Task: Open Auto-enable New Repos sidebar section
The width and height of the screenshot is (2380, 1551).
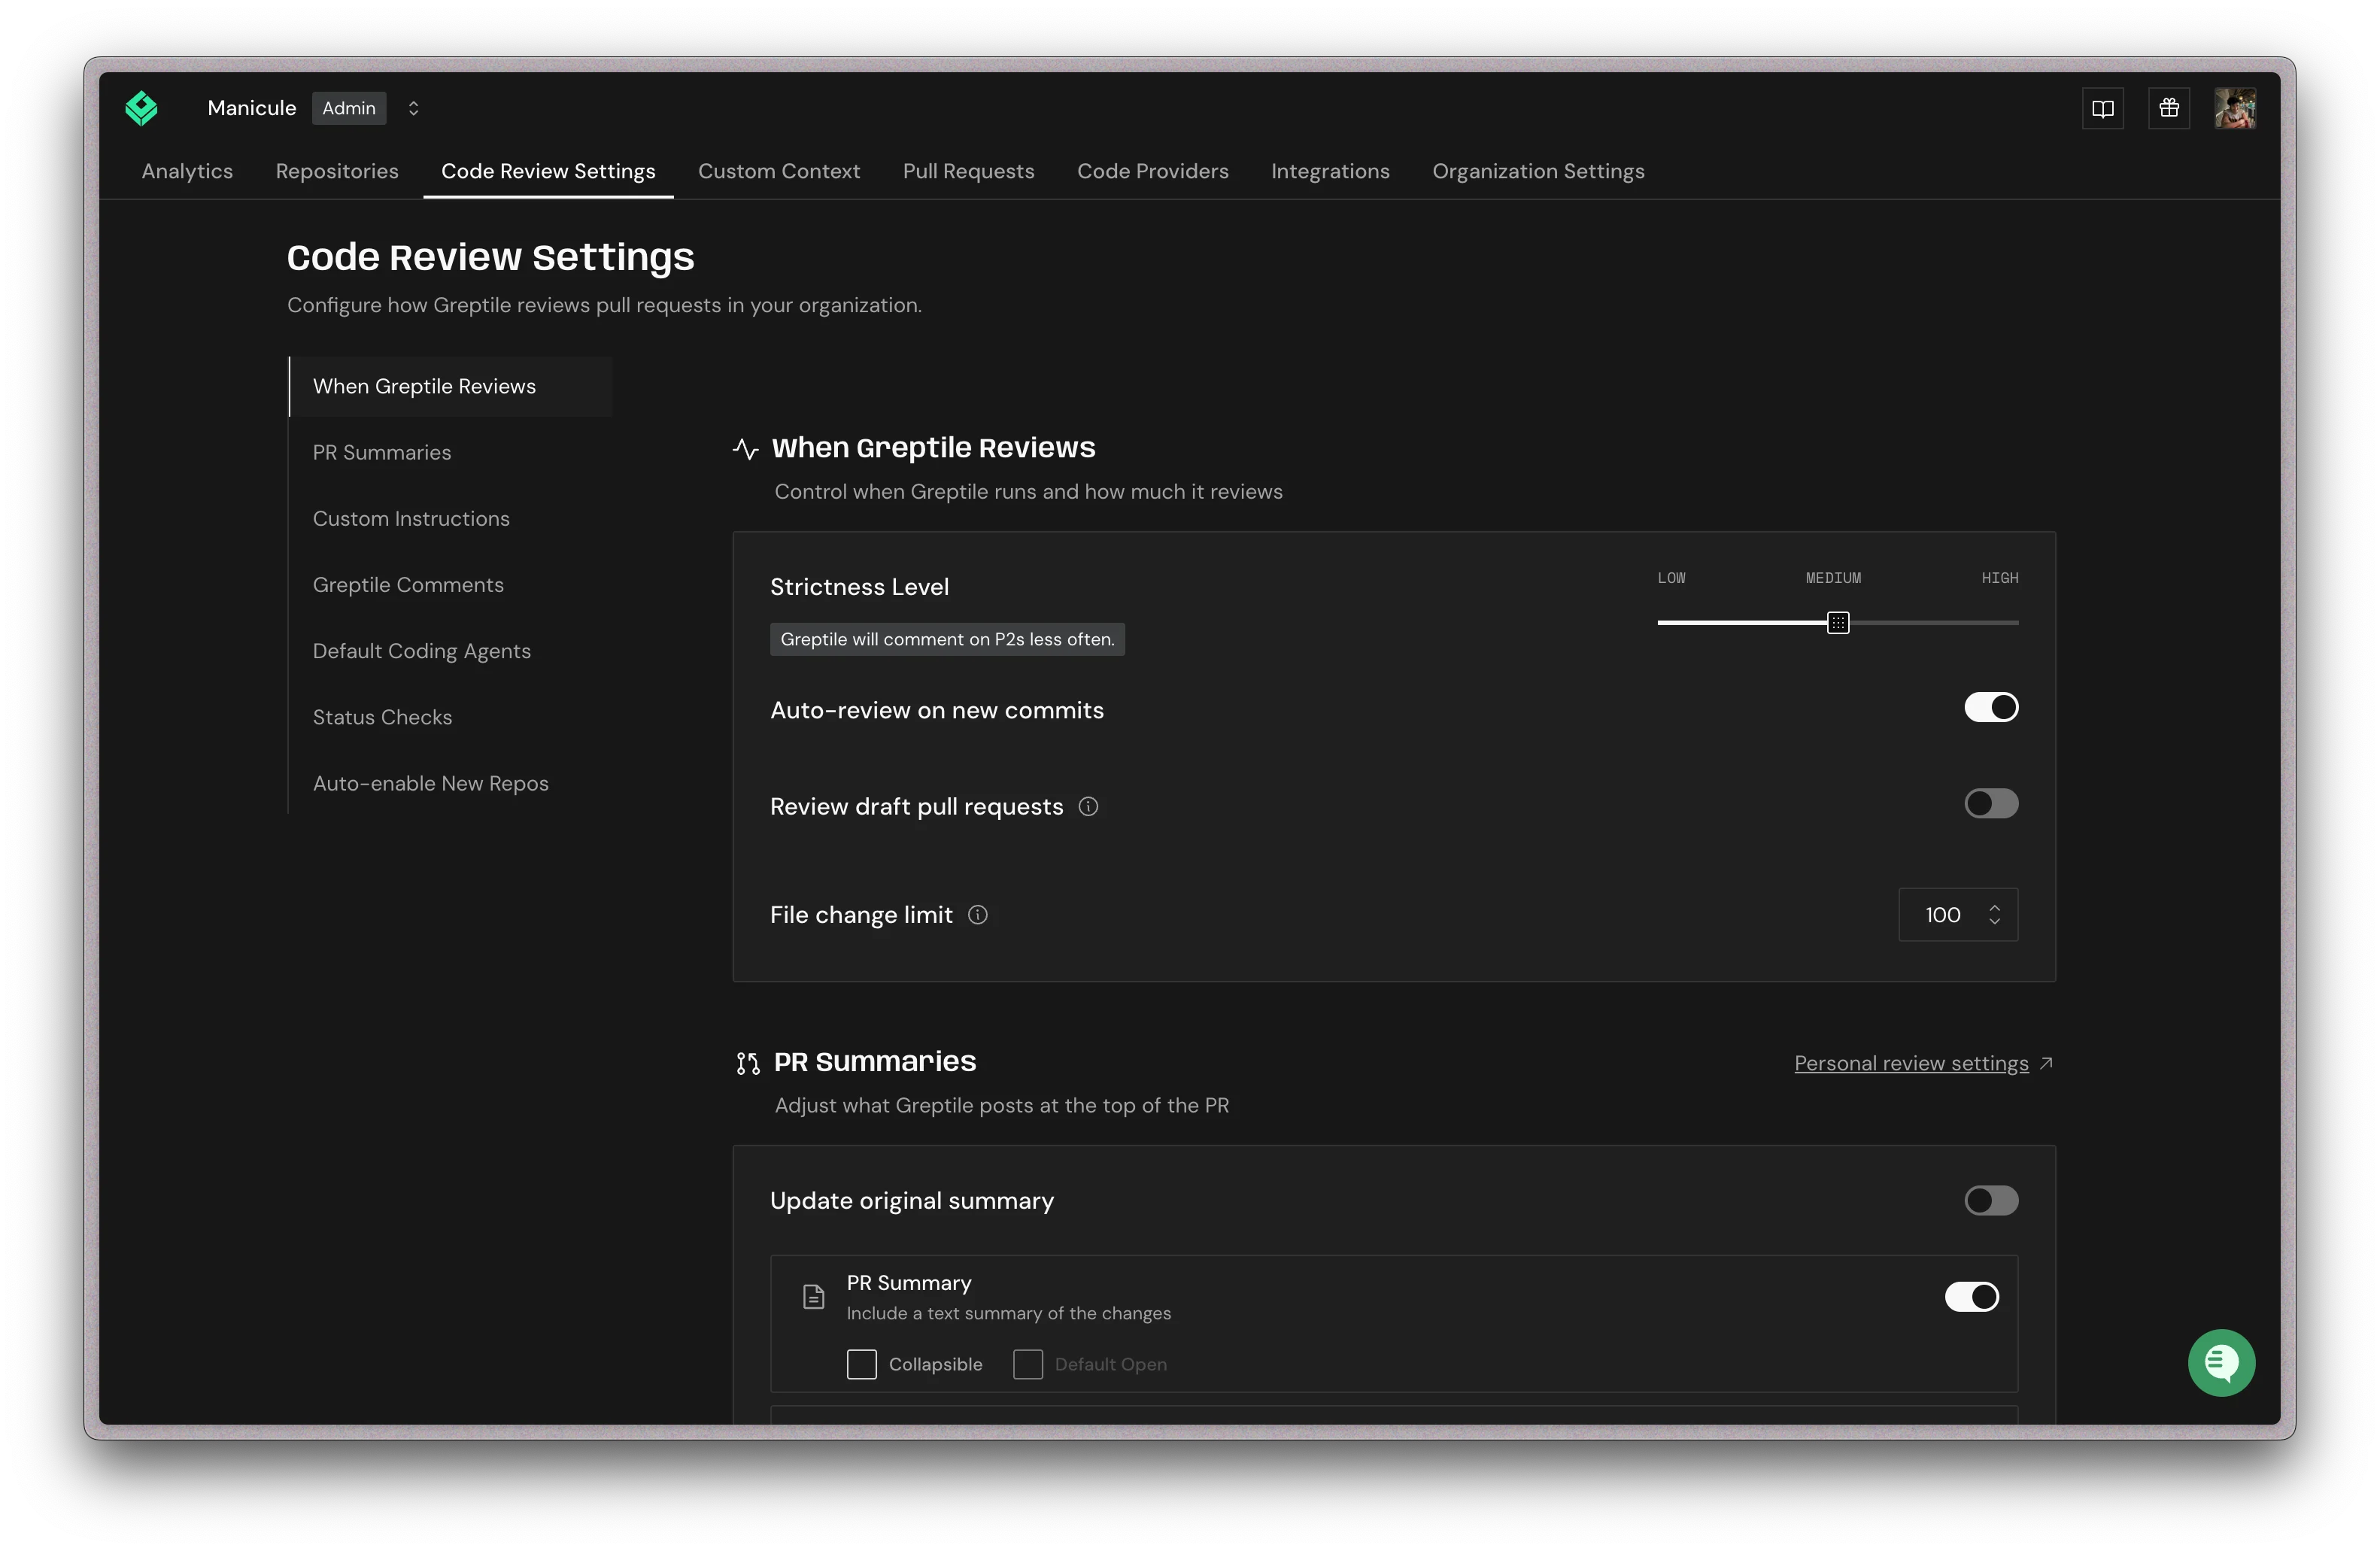Action: [x=431, y=783]
